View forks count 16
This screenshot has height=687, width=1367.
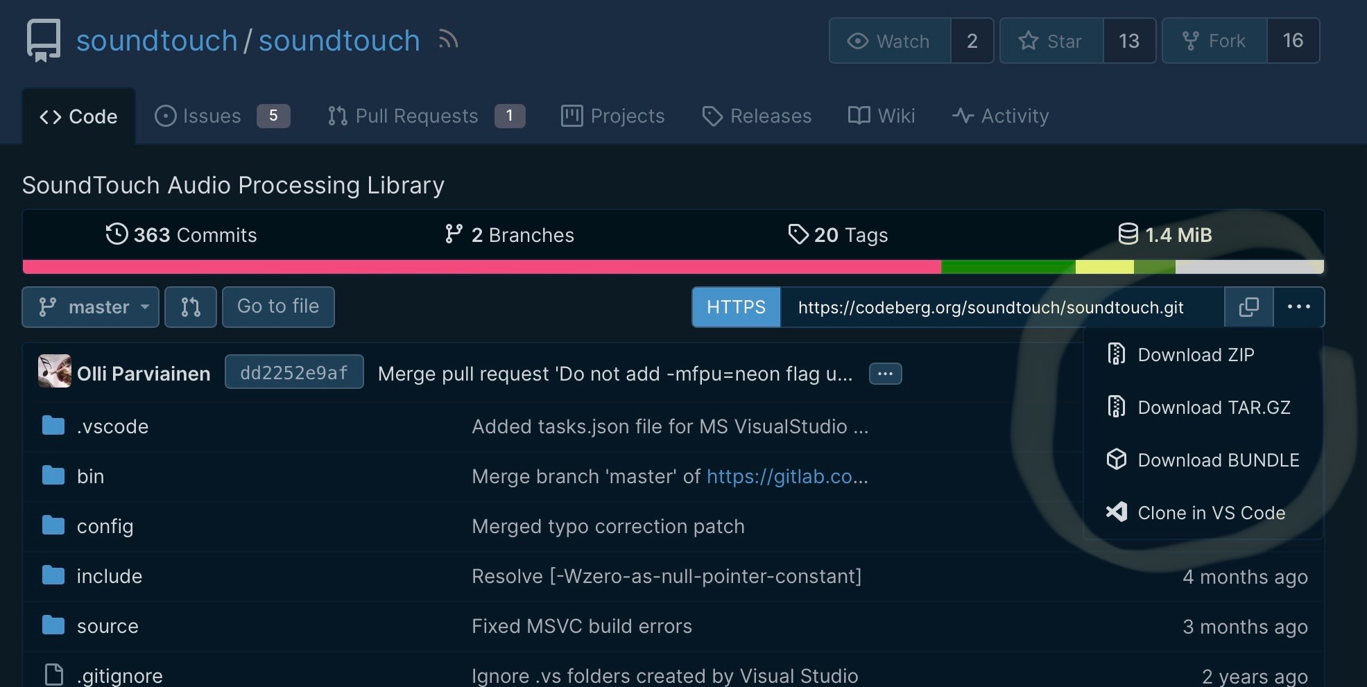point(1293,41)
